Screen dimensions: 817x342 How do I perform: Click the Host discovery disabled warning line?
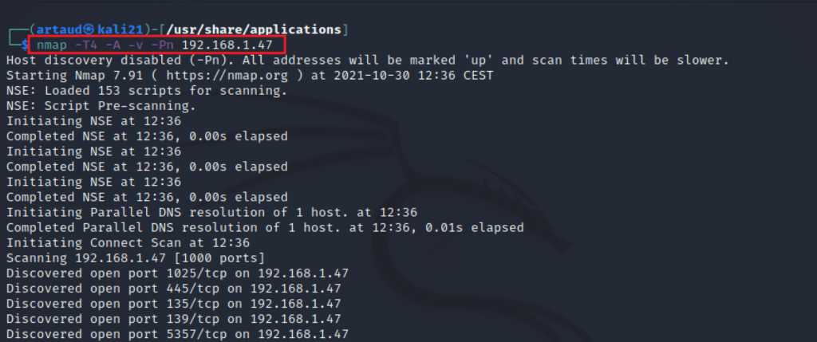pyautogui.click(x=367, y=61)
